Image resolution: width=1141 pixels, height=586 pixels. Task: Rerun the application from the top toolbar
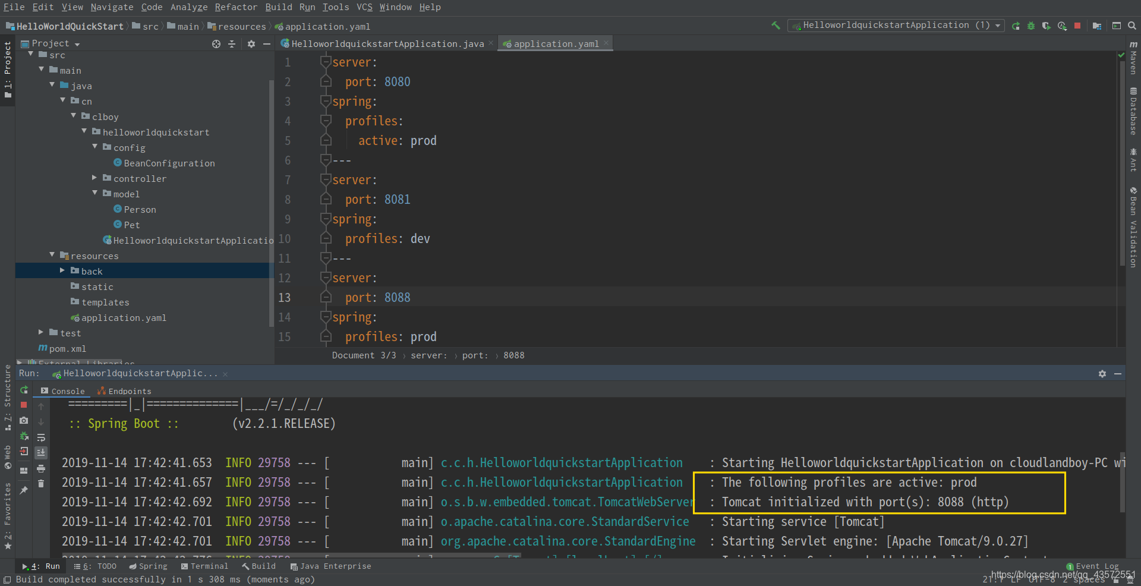(x=1016, y=26)
